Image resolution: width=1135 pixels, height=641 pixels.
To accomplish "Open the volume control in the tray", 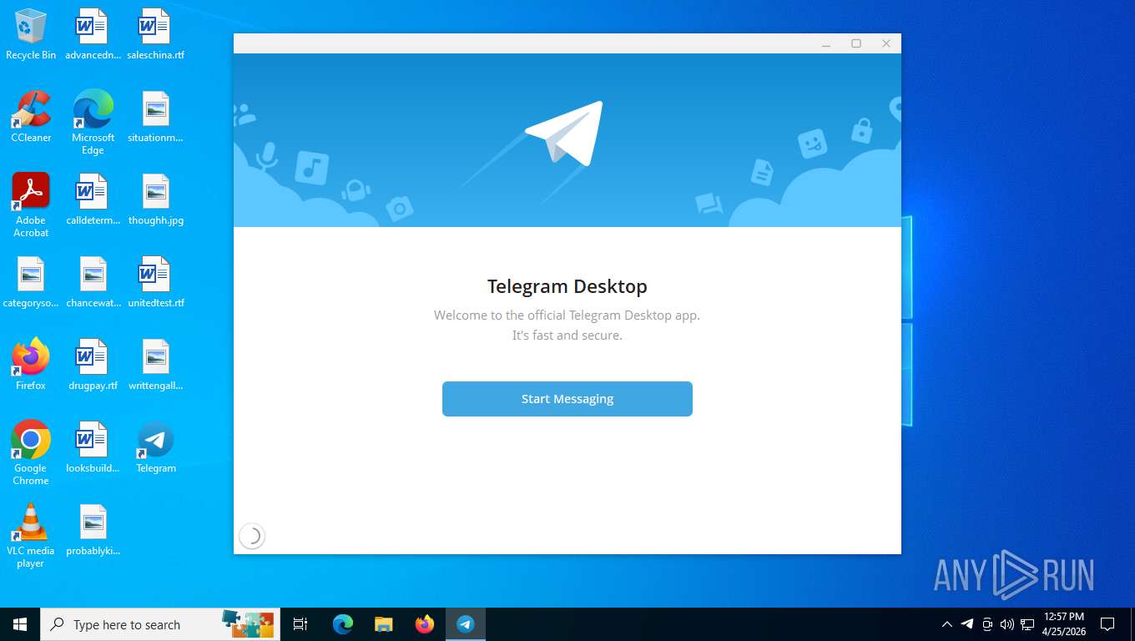I will tap(1007, 624).
